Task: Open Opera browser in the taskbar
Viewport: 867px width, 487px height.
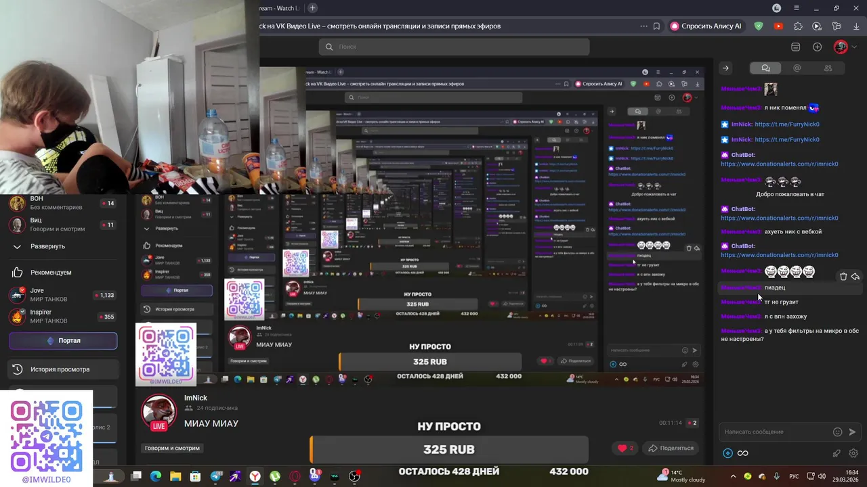Action: (x=295, y=476)
